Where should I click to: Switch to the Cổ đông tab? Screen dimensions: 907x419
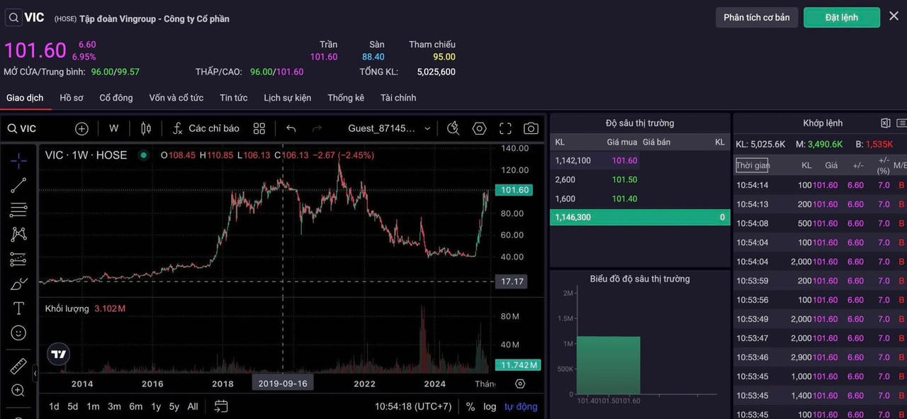point(116,98)
